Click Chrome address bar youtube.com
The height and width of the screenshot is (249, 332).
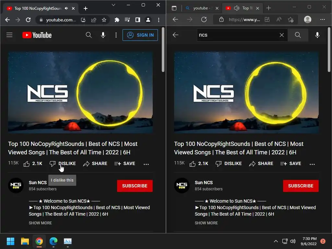[x=61, y=20]
